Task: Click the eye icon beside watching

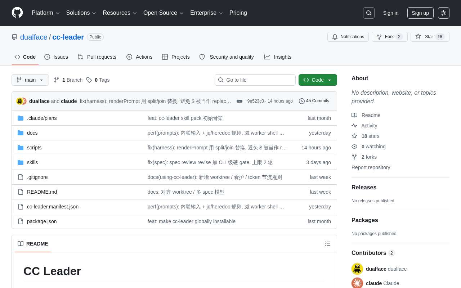Action: tap(354, 147)
